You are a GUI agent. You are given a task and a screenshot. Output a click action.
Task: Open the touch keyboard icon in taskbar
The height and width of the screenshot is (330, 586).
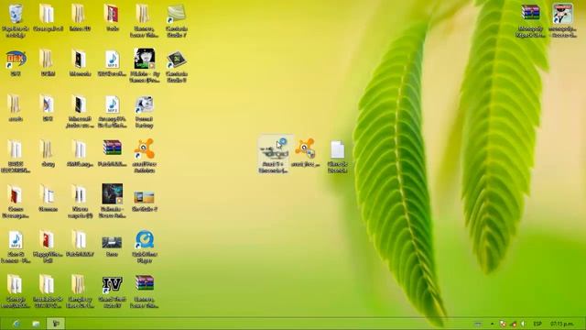click(x=478, y=324)
